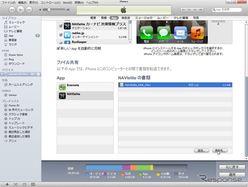Click the 電話 phone icon on home screen
This screenshot has height=187, width=248.
[146, 33]
